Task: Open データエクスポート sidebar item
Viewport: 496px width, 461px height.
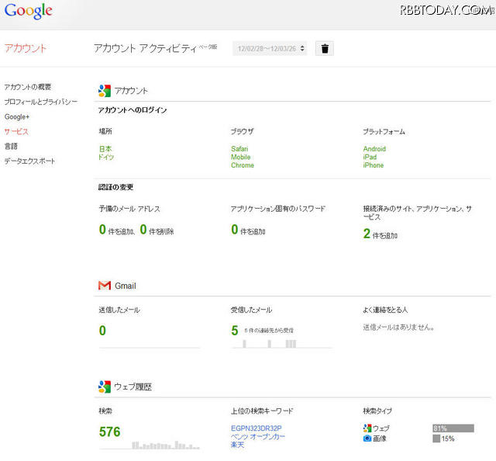Action: pyautogui.click(x=29, y=161)
